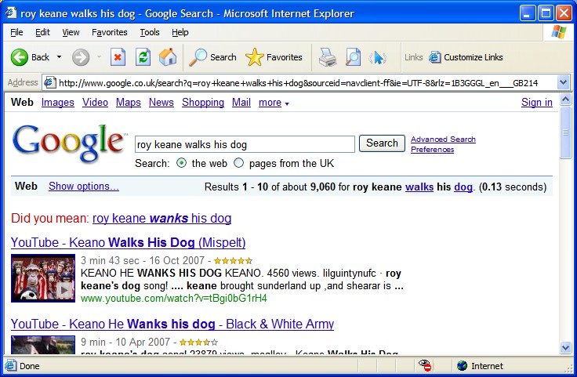Click the grey Forward arrow icon
The image size is (577, 377).
click(x=81, y=57)
